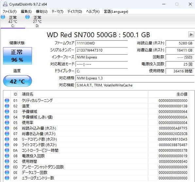
Task: Click the 生の値 column header
Action: pos(168,94)
